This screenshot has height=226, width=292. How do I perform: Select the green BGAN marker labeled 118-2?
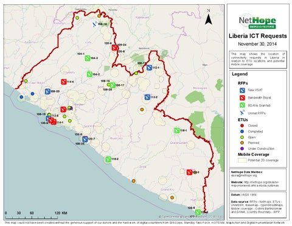pos(108,159)
